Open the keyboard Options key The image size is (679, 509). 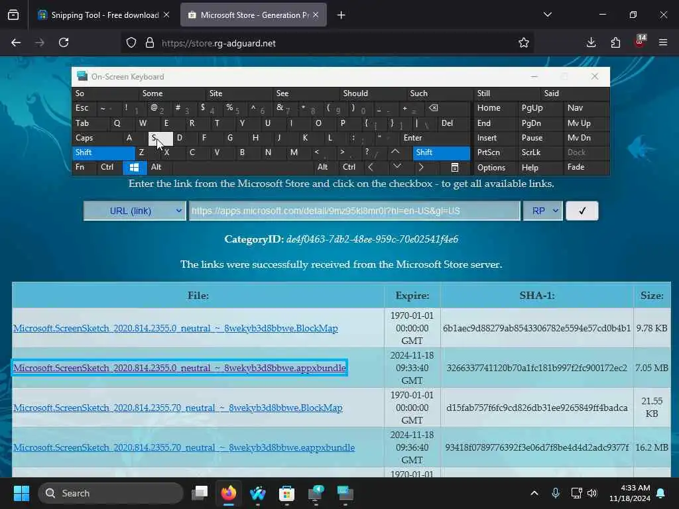click(x=495, y=168)
